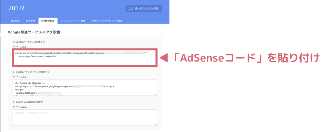Go to the アフィリエイトタグ管理 tab
324x132 pixels.
[73, 21]
